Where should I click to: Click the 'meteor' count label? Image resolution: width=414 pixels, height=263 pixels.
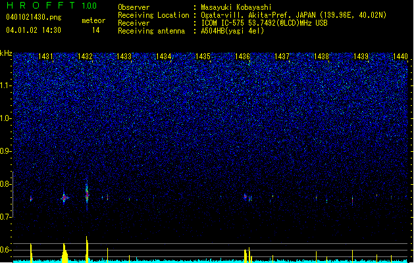[93, 20]
